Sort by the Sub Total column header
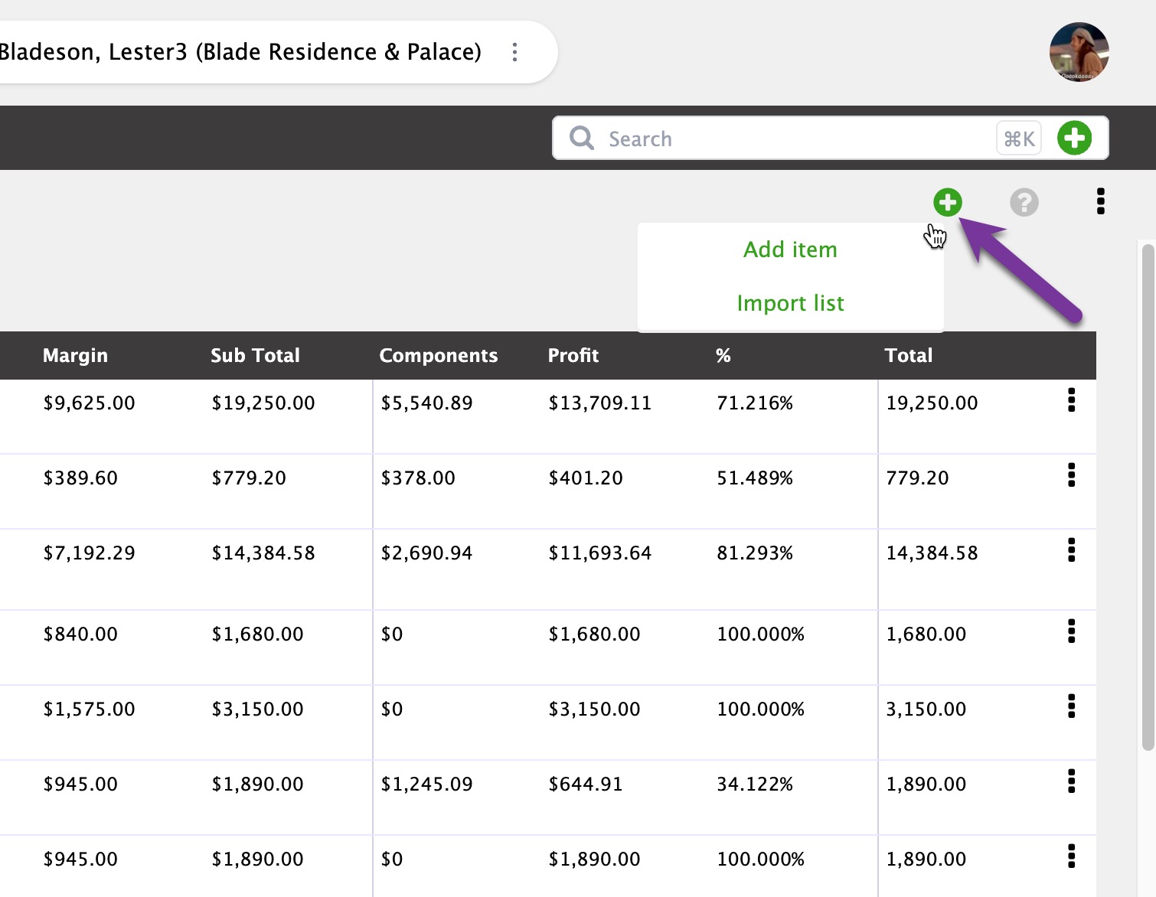 (255, 355)
